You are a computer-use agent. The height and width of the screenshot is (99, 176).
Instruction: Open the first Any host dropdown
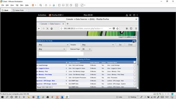[53, 45]
